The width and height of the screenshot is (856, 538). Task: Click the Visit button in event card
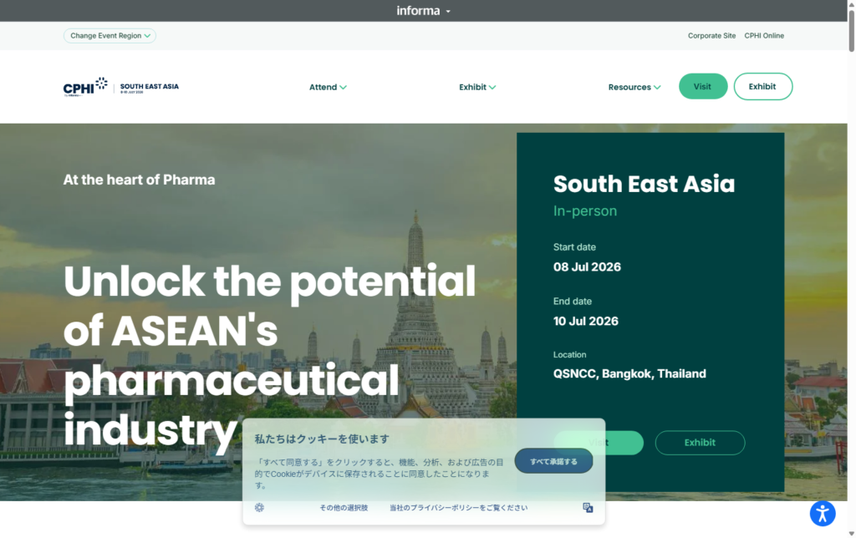point(599,443)
